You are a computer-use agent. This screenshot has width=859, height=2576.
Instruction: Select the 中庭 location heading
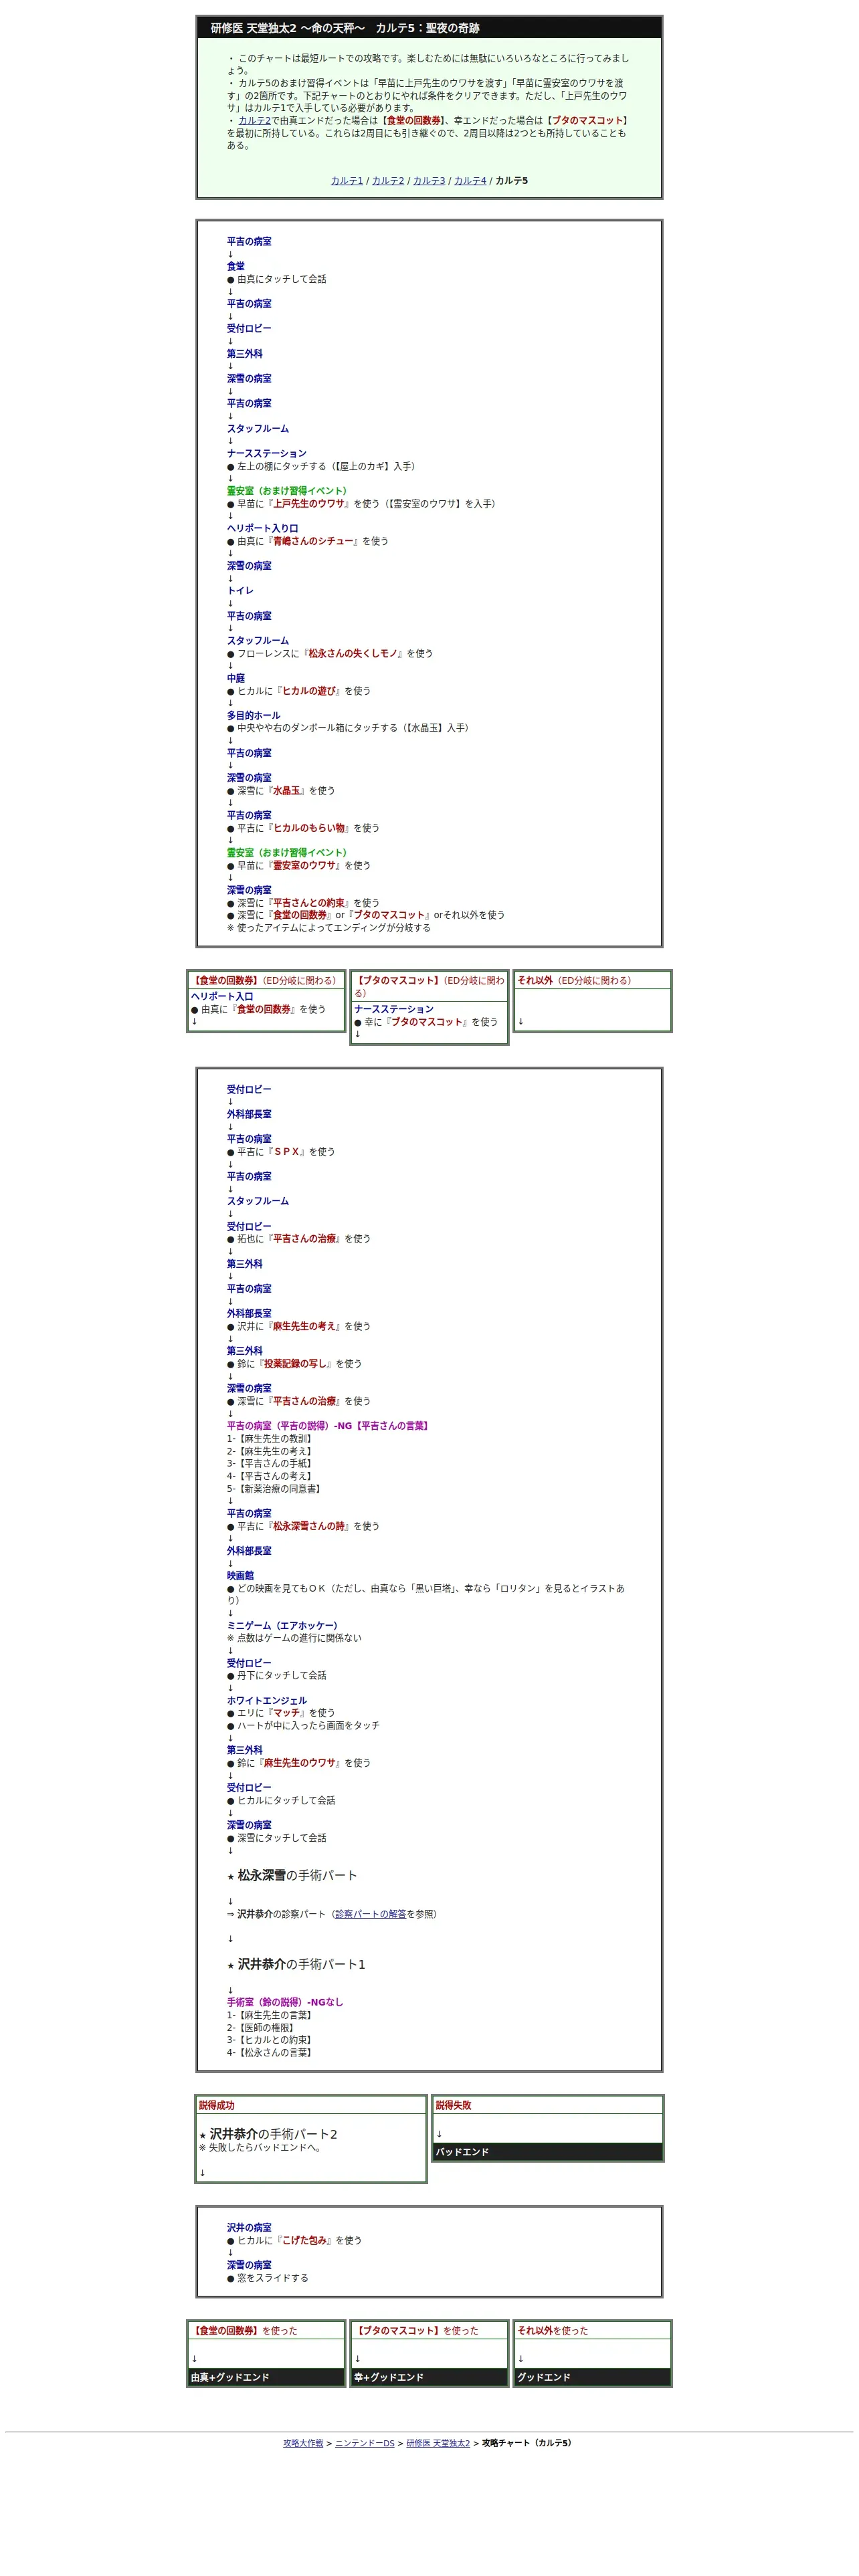(x=235, y=678)
